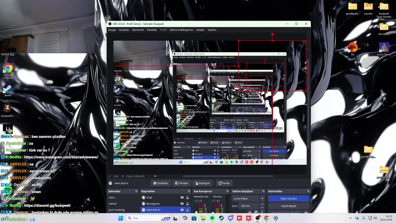This screenshot has width=396, height=223.
Task: Click the Etkileşim button
Action: coord(202,183)
